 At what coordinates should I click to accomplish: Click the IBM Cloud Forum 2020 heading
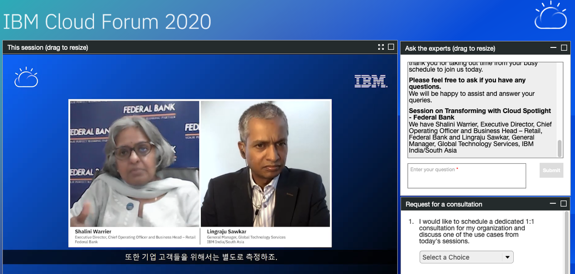pos(107,22)
